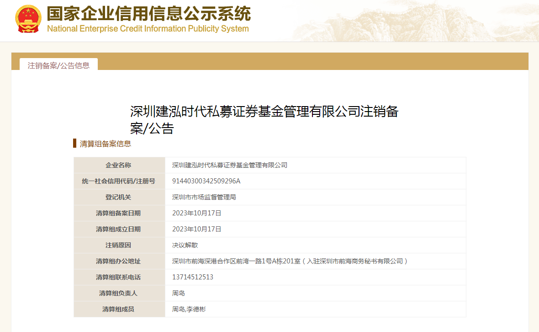
Task: Select phone number 13714512513
Action: (x=193, y=277)
